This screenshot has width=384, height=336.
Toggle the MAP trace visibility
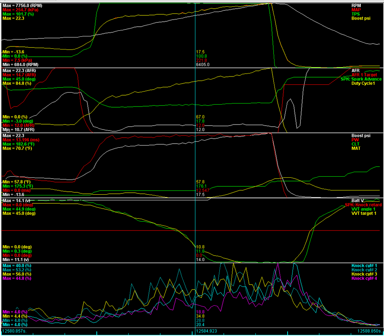coord(356,10)
